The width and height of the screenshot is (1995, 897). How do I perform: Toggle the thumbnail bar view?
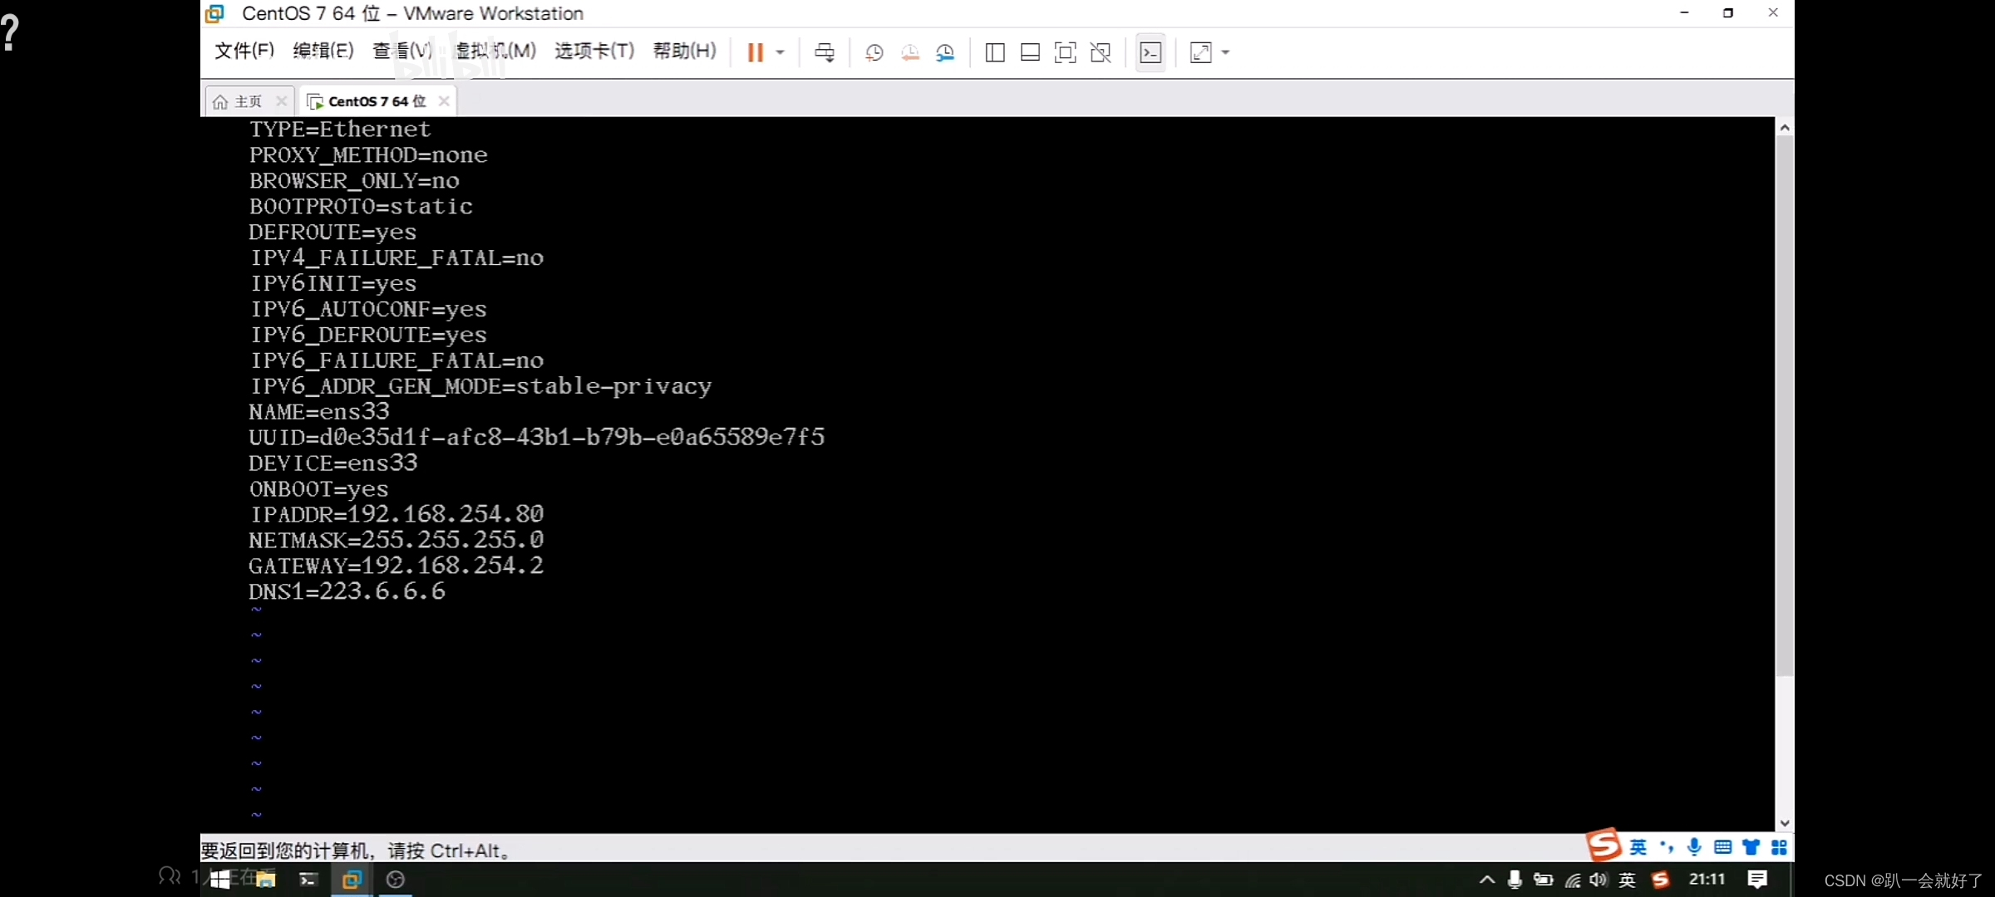(x=1030, y=52)
